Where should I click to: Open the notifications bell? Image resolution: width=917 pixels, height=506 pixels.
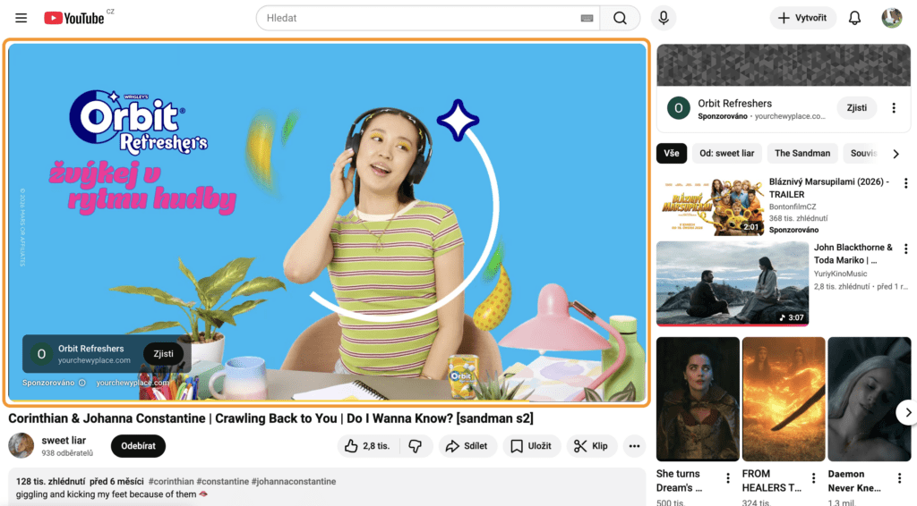click(854, 18)
